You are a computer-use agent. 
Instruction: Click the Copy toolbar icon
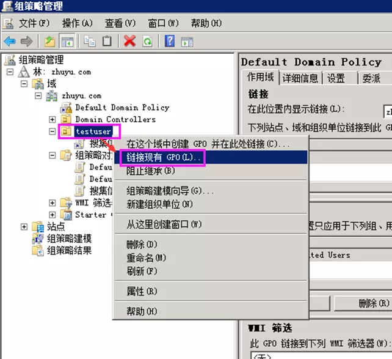click(x=90, y=41)
